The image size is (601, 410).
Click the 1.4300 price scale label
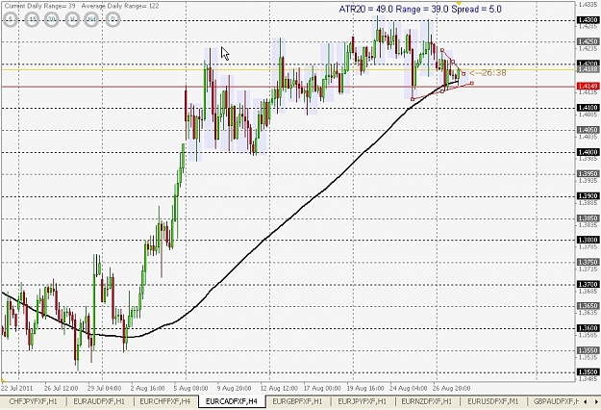tap(588, 20)
